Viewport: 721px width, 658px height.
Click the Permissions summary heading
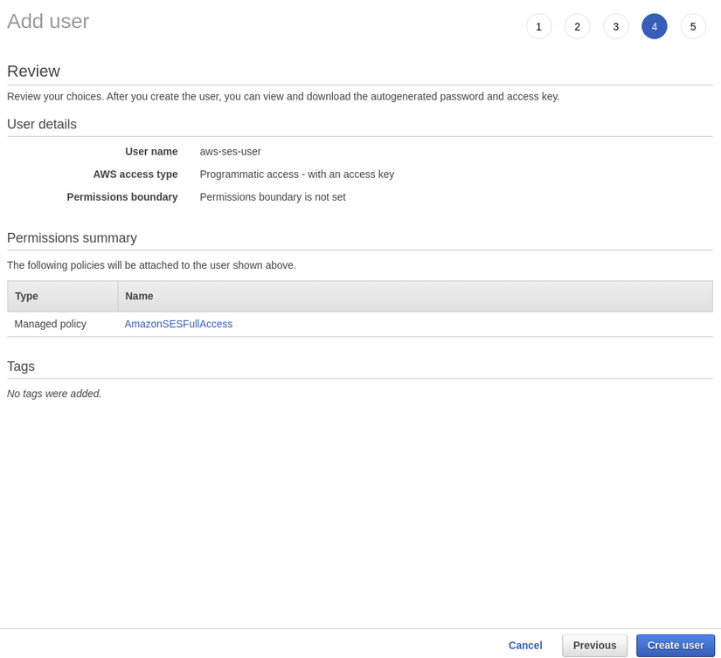pos(72,238)
